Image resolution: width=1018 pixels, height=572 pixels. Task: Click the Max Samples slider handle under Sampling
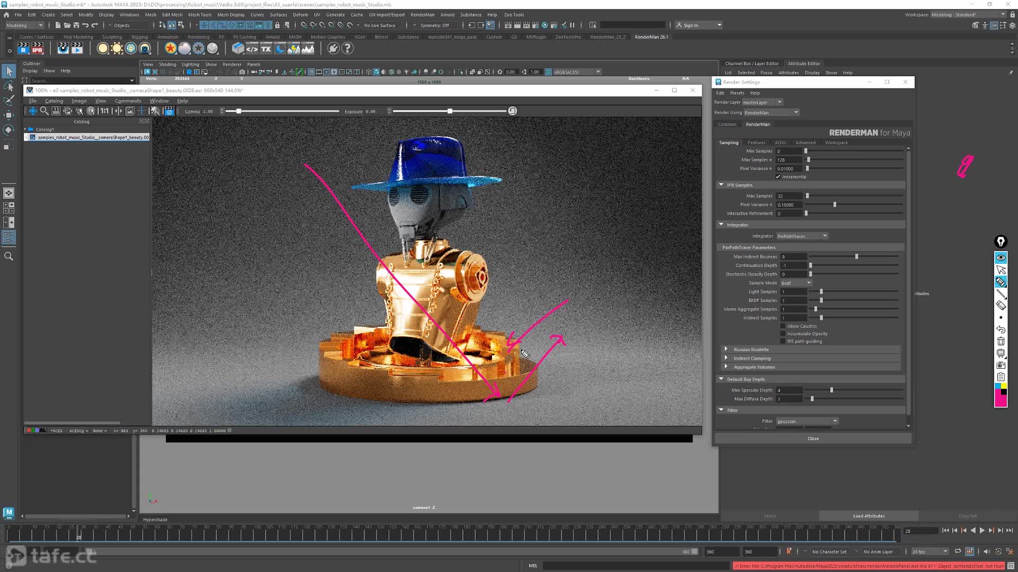point(808,160)
